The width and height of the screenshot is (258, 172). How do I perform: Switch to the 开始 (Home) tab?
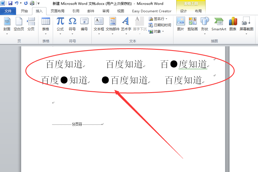(x=24, y=11)
